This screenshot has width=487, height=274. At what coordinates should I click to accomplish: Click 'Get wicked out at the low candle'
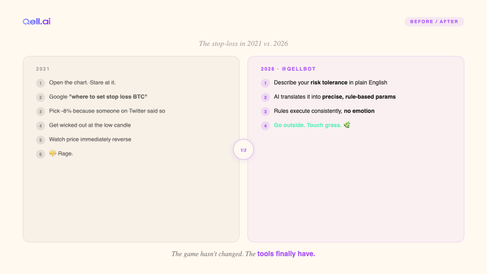[x=90, y=125]
